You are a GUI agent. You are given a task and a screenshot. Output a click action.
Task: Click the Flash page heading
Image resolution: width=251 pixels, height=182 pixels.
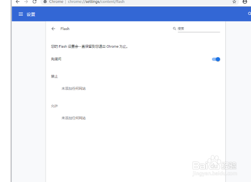pyautogui.click(x=65, y=29)
